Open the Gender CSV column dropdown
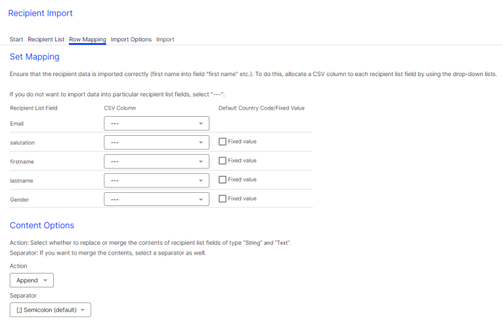The width and height of the screenshot is (503, 328). pyautogui.click(x=156, y=199)
